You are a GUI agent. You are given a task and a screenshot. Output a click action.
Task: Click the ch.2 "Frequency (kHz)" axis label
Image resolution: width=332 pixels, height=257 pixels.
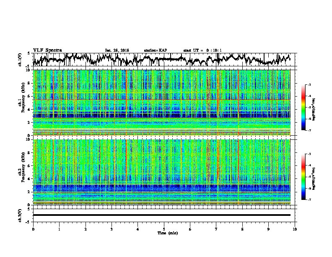(x=23, y=167)
